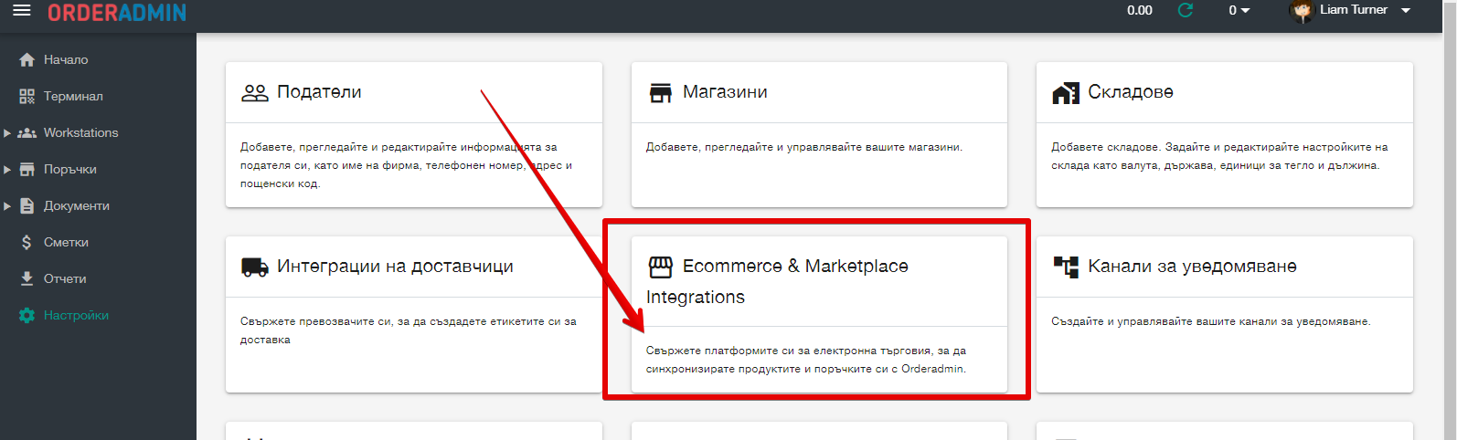Screen dimensions: 1457x440
Task: Open the Магазини settings card title
Action: click(725, 92)
